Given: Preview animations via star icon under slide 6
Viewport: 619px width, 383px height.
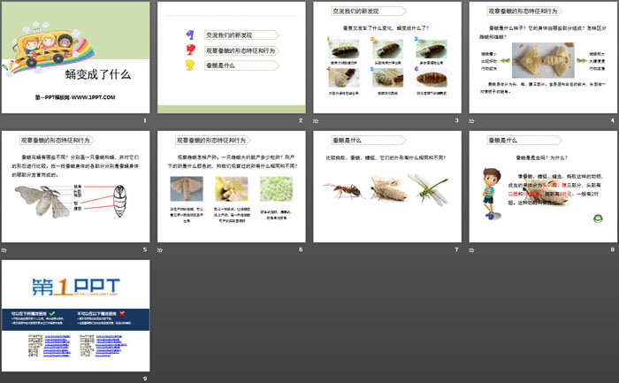Looking at the screenshot, I should point(160,250).
